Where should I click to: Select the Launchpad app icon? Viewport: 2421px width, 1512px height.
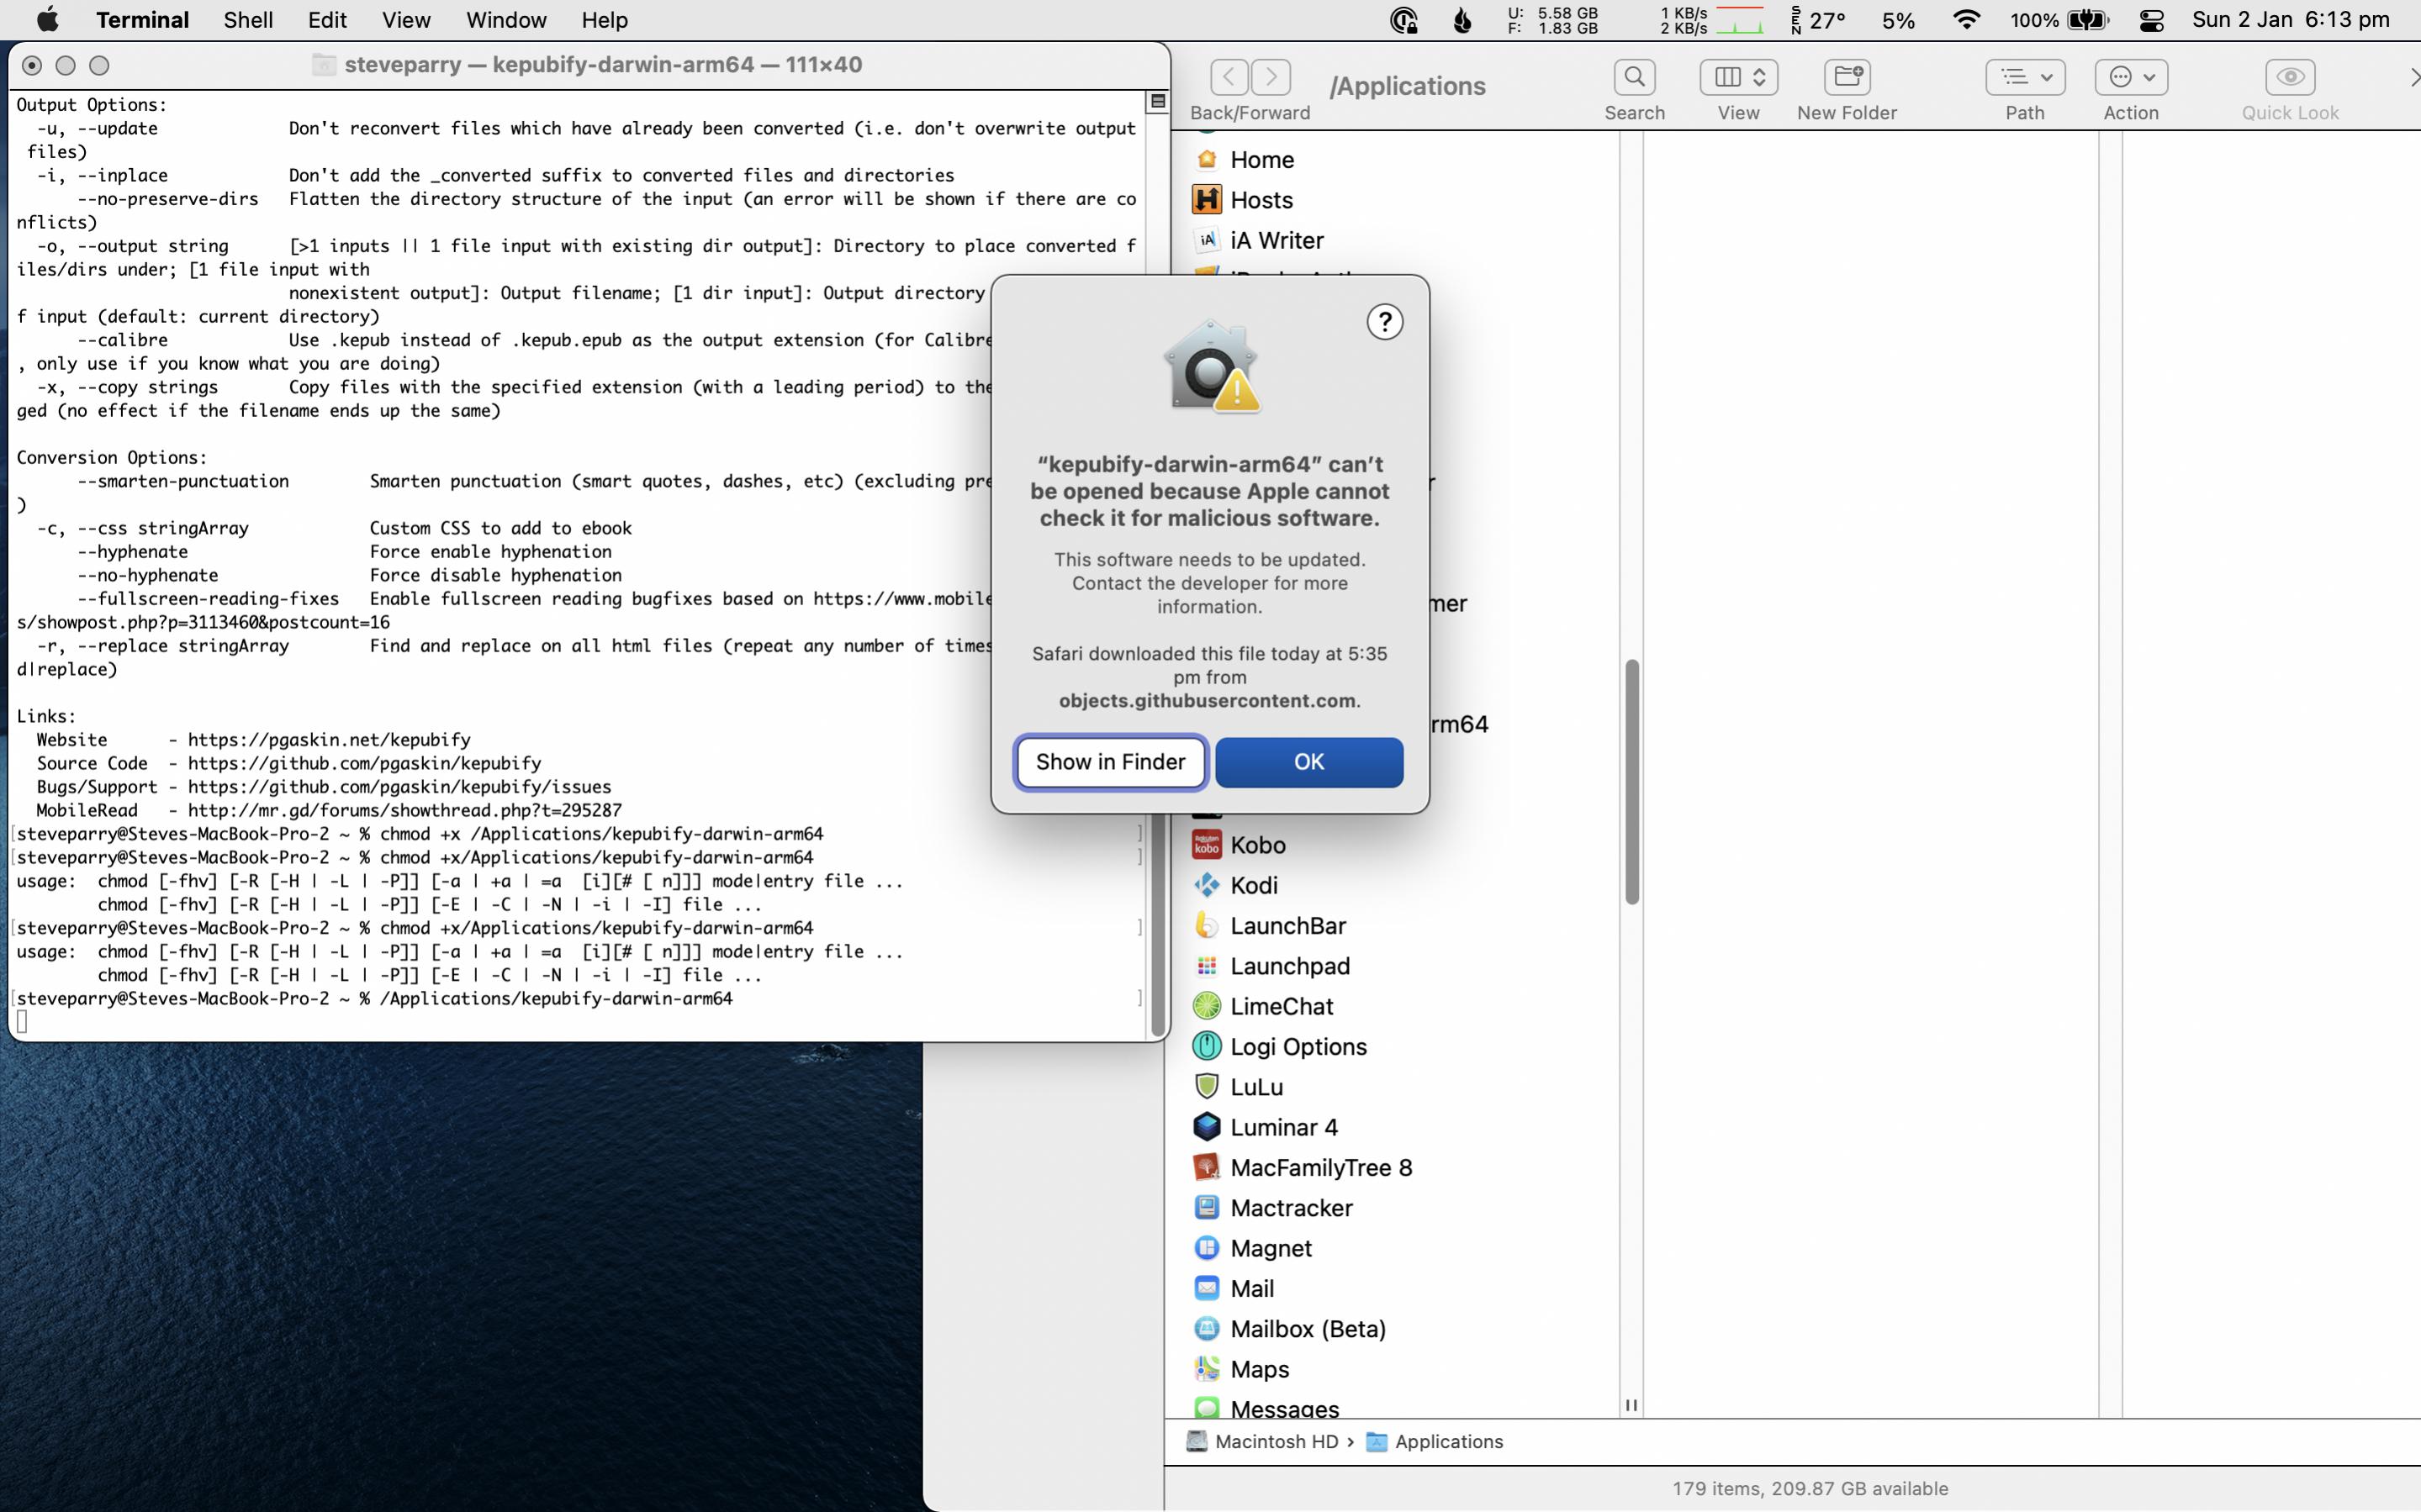(1207, 966)
